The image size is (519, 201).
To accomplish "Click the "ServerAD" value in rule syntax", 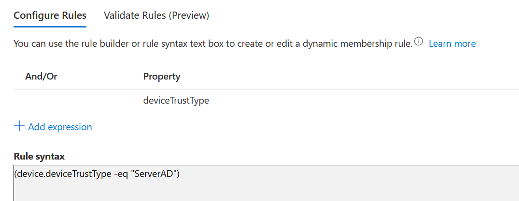I will pos(154,174).
